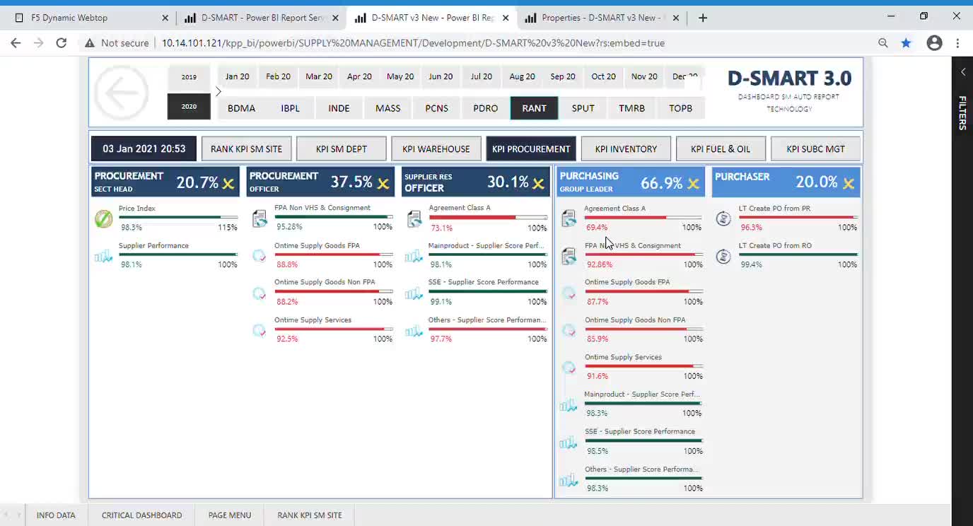The image size is (973, 526).
Task: Click the yellow X beside Supplier Res Officer 30.1%
Action: tap(538, 184)
